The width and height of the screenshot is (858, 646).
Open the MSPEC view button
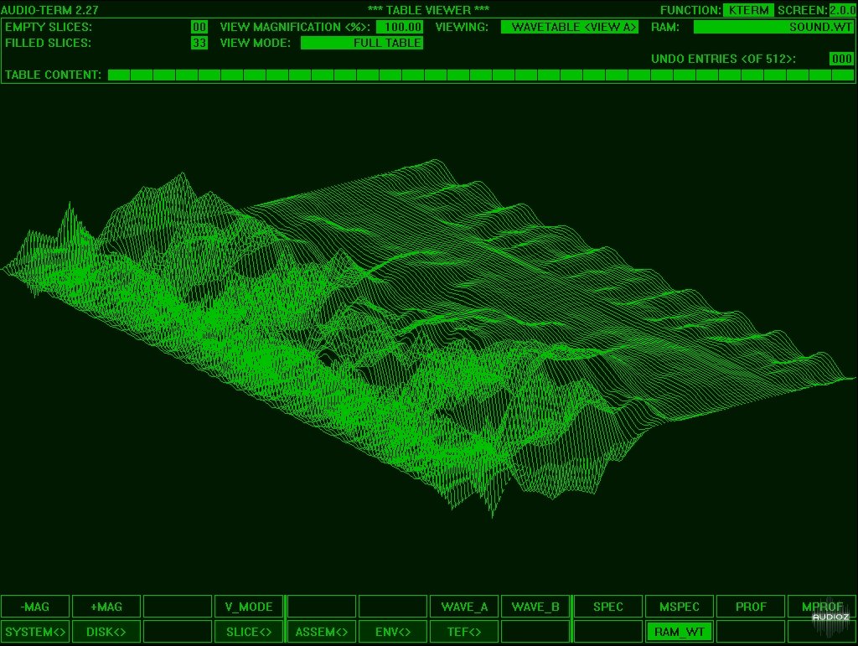point(680,607)
